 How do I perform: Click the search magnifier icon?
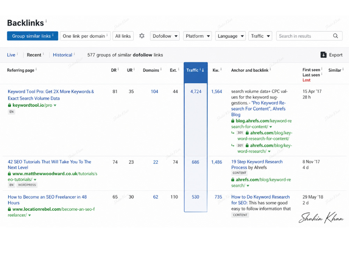(x=335, y=36)
